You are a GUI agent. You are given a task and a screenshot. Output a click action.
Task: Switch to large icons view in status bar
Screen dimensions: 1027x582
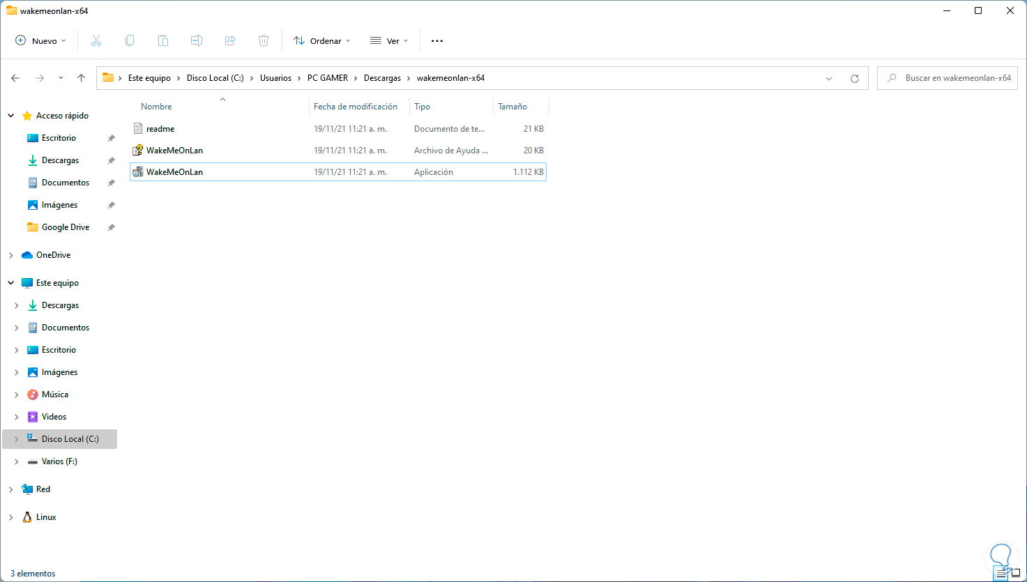coord(1016,574)
